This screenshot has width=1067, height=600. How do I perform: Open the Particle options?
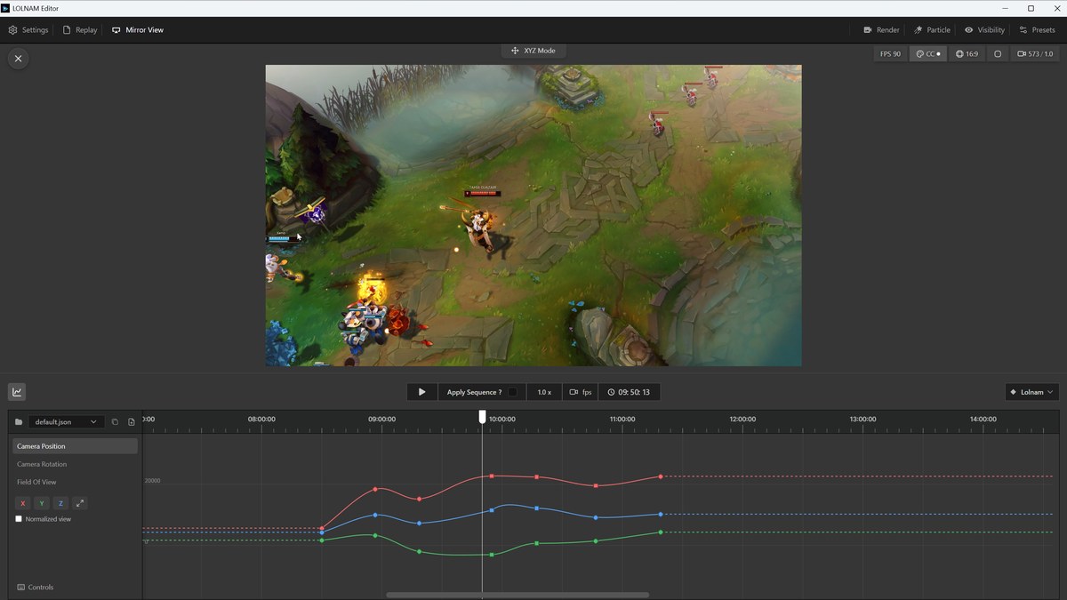coord(932,29)
